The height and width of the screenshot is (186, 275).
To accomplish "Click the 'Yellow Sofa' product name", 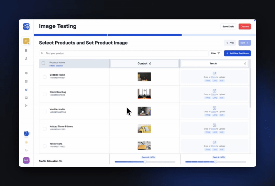I will (56, 144).
